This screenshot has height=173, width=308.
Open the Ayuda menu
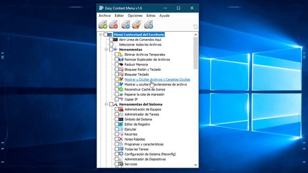point(165,15)
